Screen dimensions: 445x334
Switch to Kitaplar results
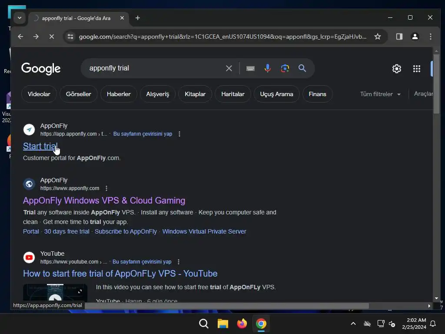pos(195,94)
